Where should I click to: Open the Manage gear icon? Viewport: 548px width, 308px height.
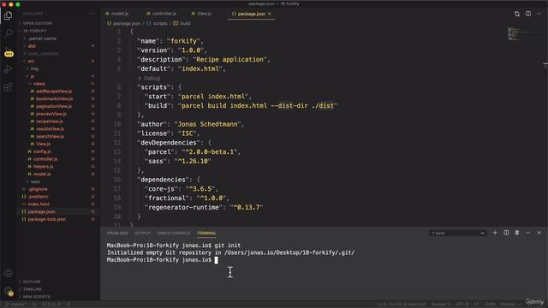tap(9, 291)
